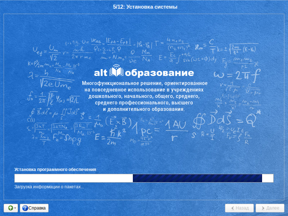
Task: Click the 'образование' logo word
Action: pos(159,73)
